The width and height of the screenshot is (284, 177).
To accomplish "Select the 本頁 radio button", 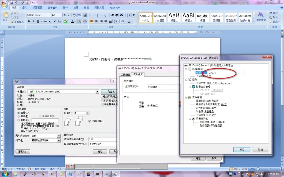I will [x=19, y=116].
